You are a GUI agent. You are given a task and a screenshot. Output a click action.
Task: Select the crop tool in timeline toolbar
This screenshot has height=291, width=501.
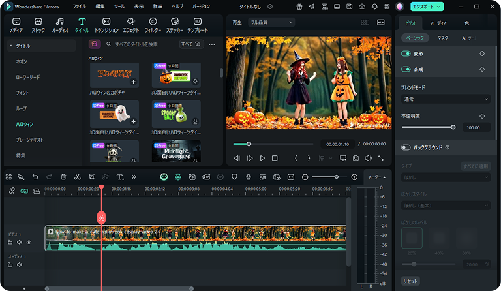click(x=91, y=177)
